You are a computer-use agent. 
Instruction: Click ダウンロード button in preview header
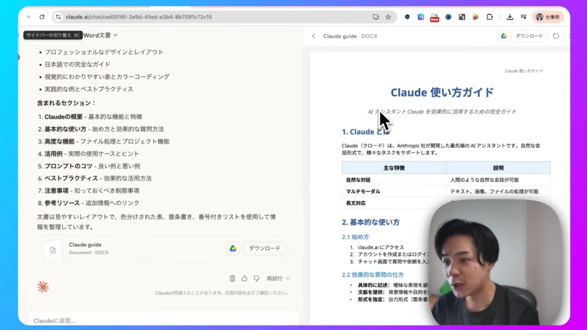(x=529, y=36)
